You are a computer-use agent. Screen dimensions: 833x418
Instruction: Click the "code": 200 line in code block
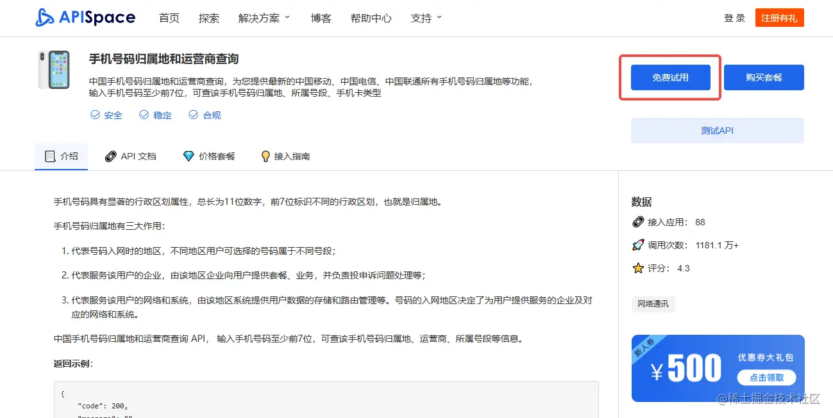tap(103, 406)
